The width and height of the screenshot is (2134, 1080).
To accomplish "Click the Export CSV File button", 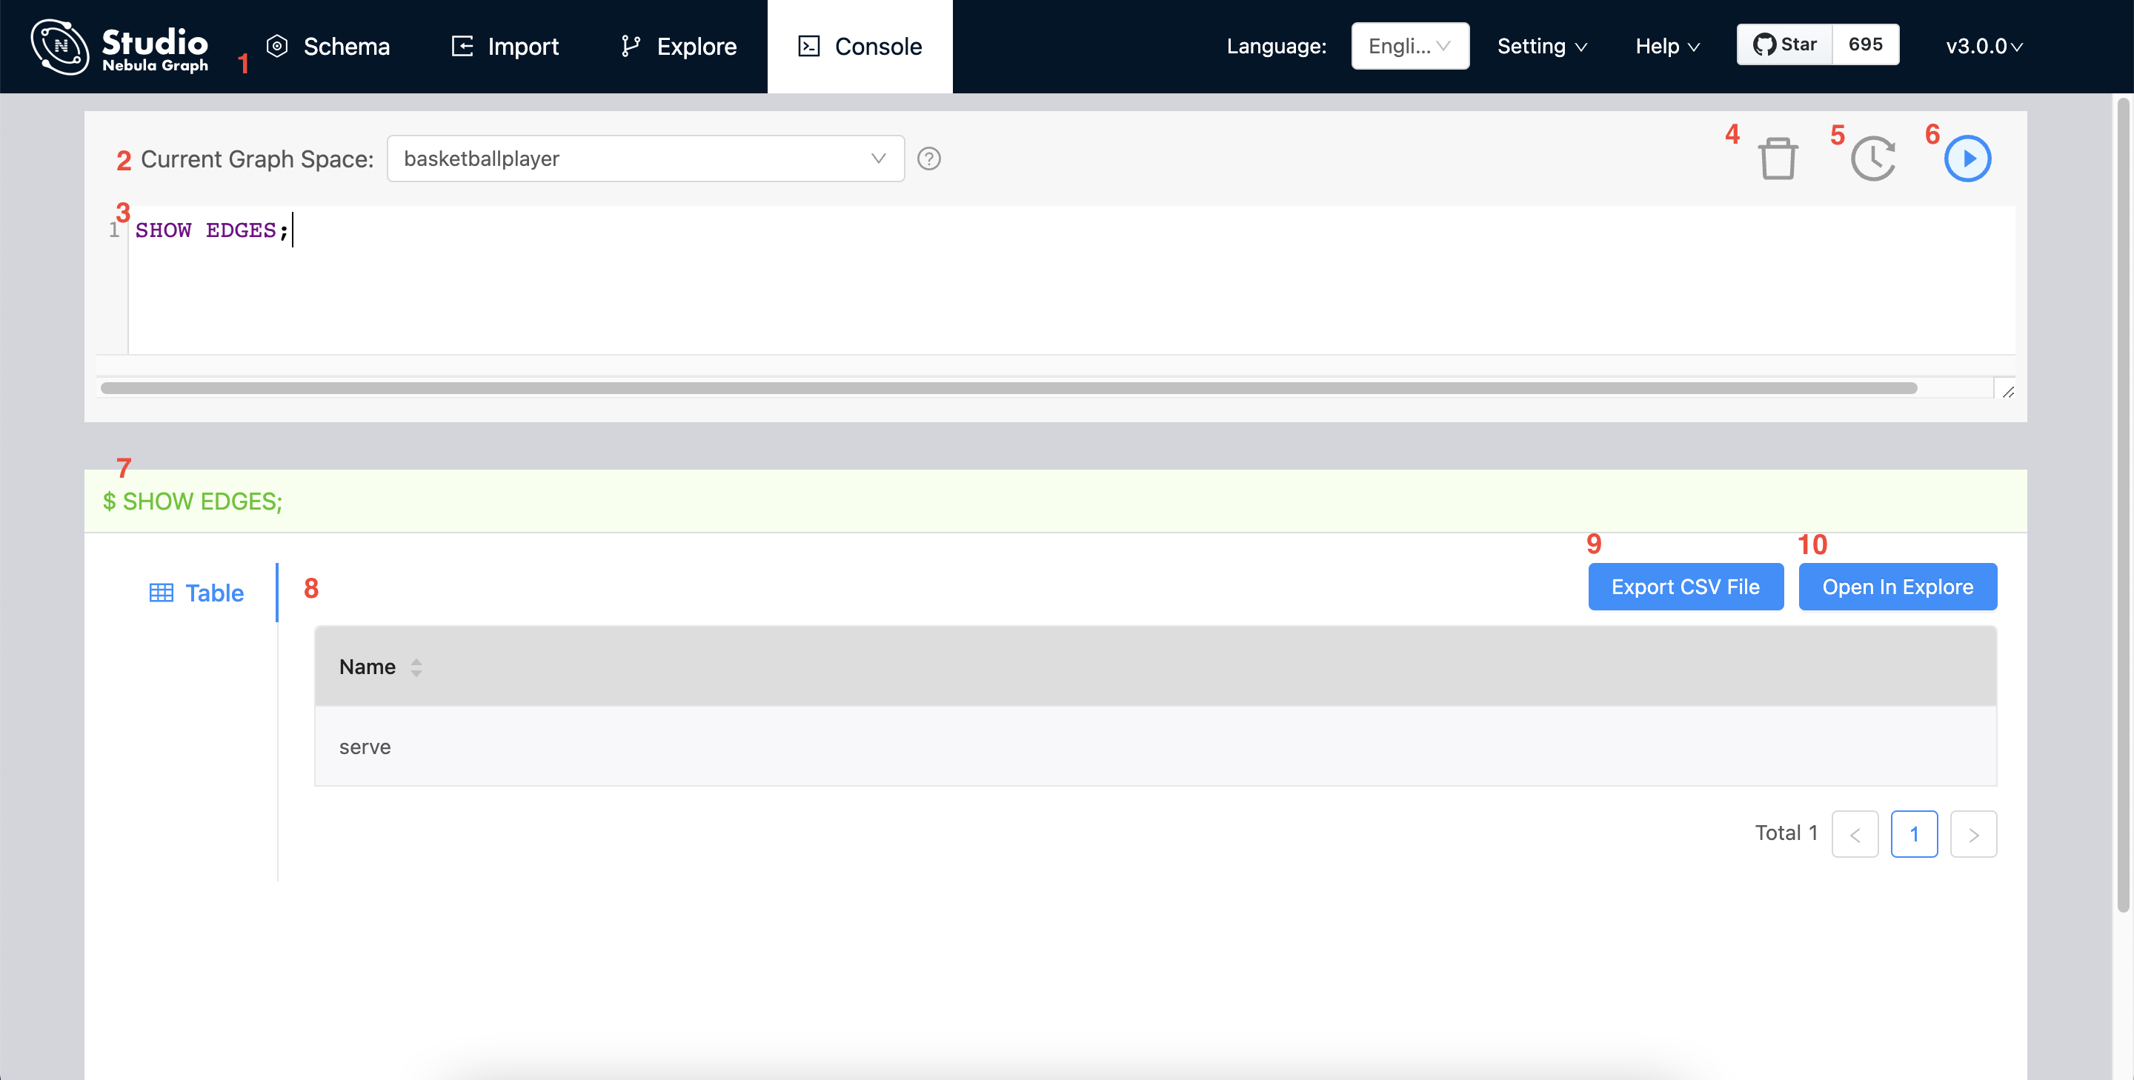I will [x=1685, y=587].
